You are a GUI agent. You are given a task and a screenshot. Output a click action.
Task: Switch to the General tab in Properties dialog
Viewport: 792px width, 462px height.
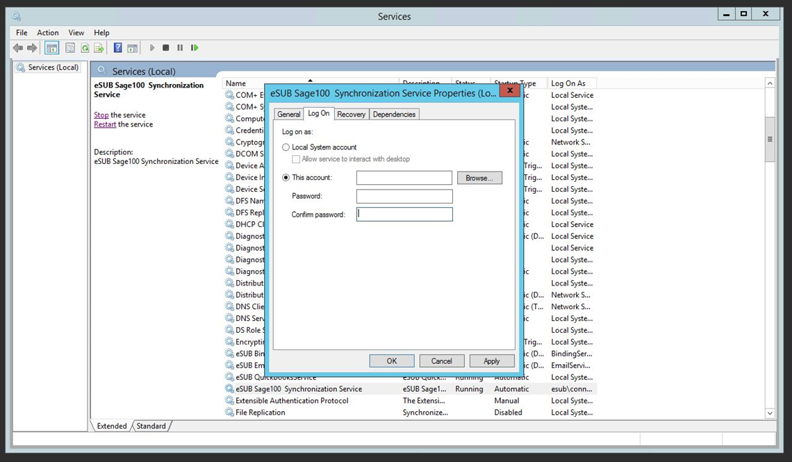[289, 115]
